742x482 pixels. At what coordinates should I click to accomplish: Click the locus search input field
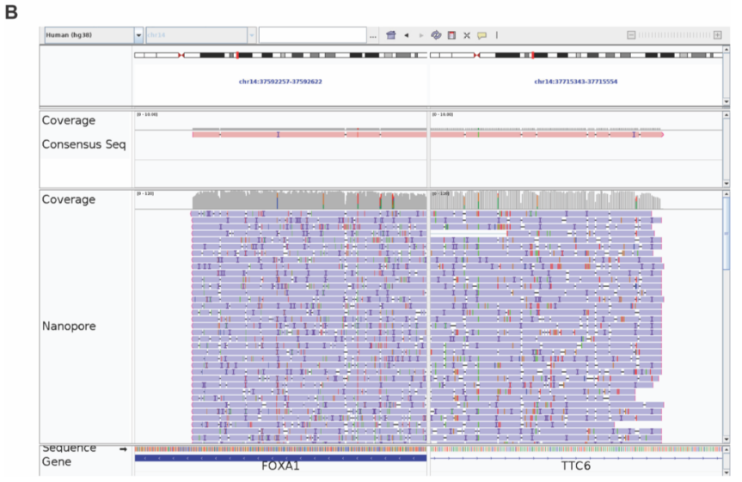312,35
